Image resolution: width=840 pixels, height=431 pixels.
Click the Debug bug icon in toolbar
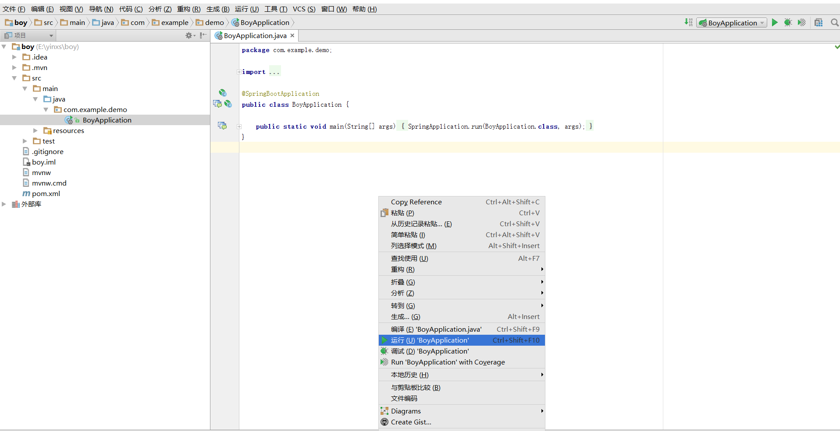[x=788, y=23]
